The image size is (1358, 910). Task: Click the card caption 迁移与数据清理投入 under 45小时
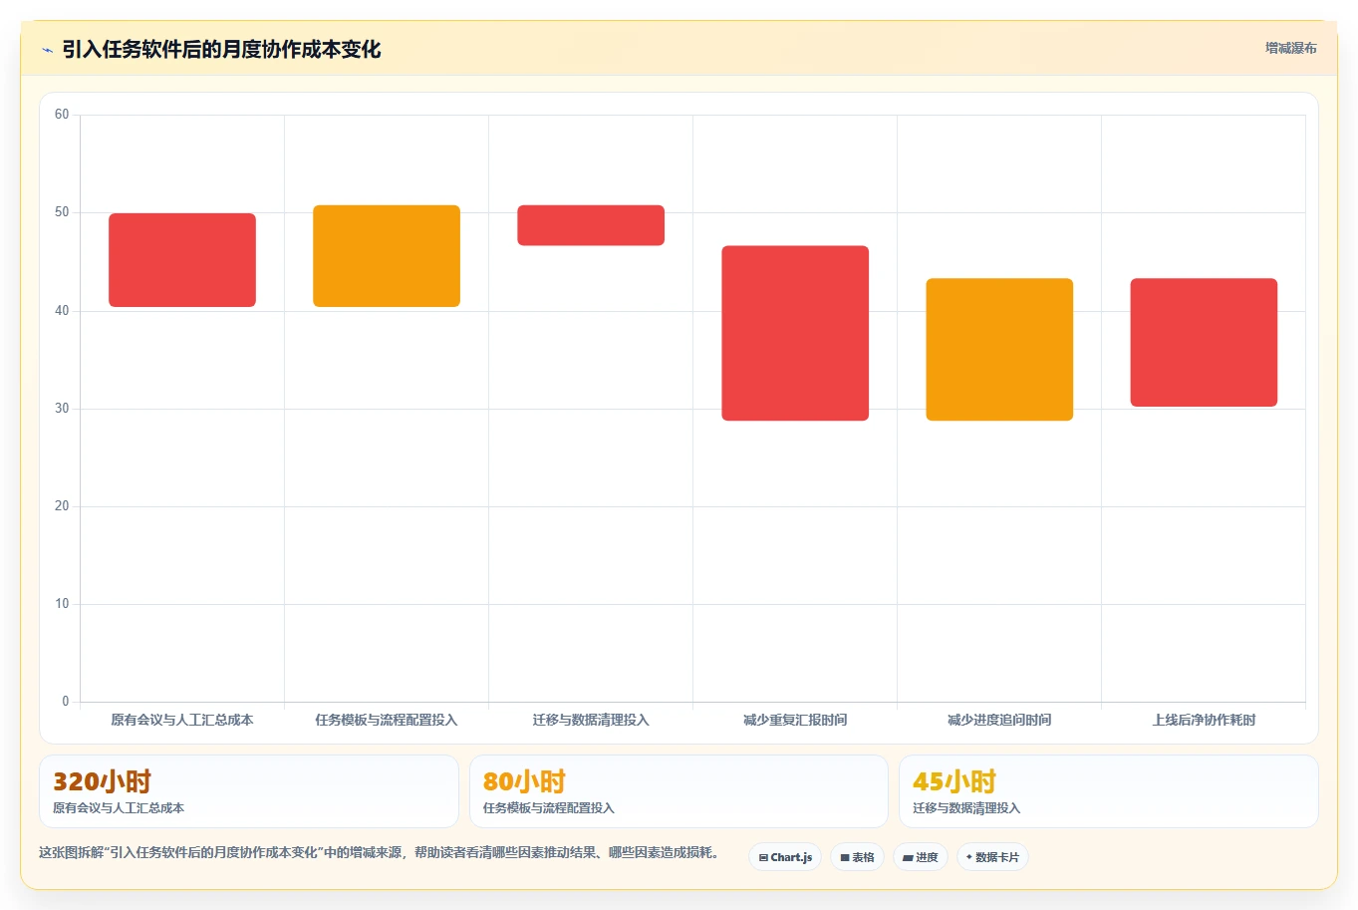click(966, 808)
